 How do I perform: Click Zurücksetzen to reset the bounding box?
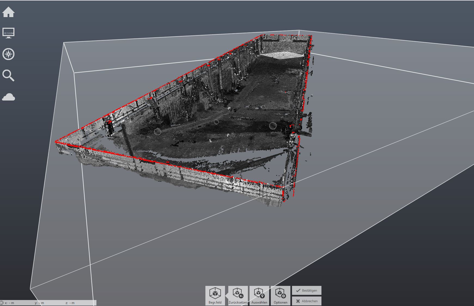[x=238, y=296]
